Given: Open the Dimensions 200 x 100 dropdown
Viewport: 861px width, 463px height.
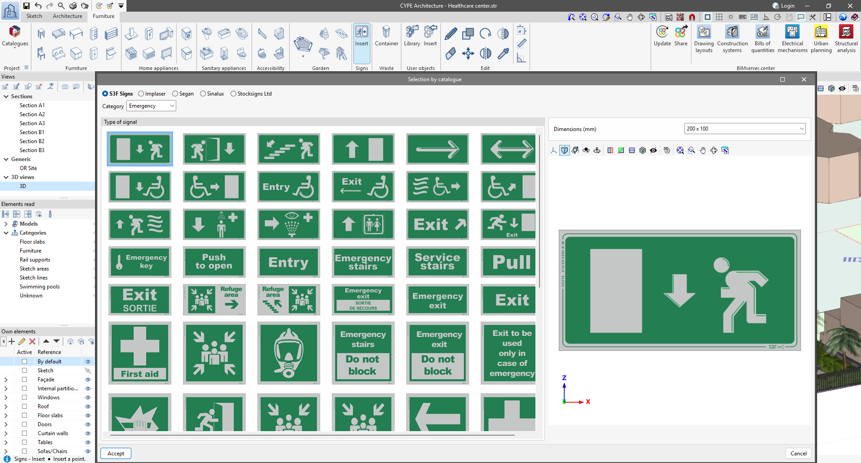Looking at the screenshot, I should (744, 129).
